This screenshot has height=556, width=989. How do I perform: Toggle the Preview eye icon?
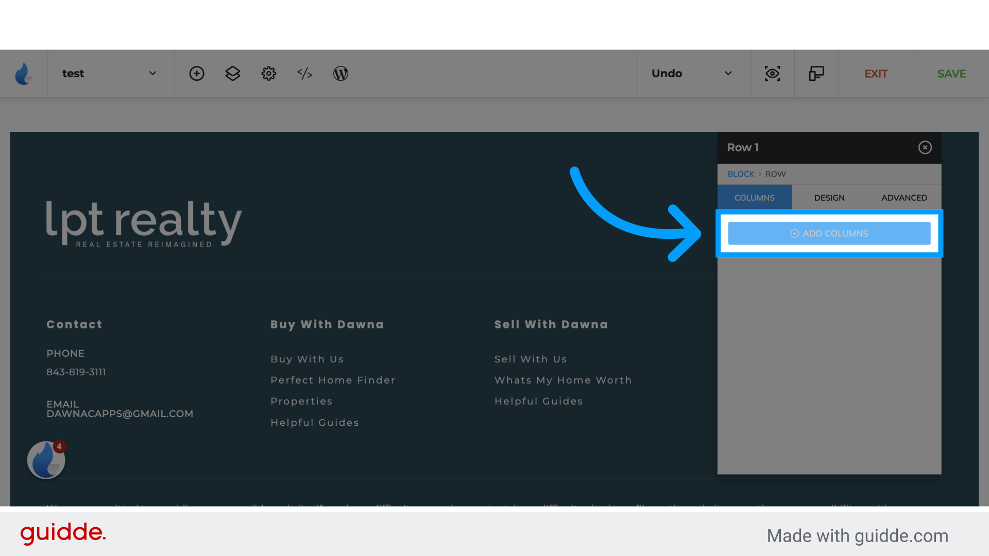772,73
